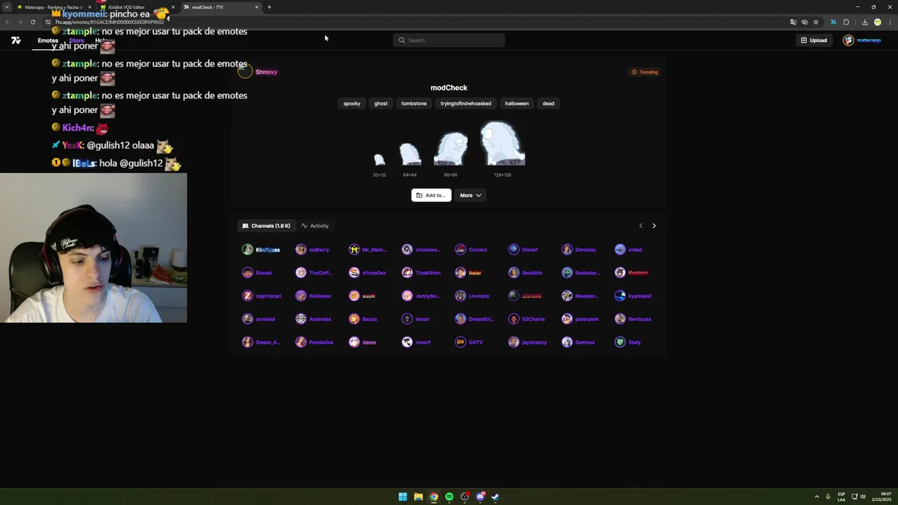Viewport: 898px width, 505px height.
Task: Bookmark this page with the star icon
Action: [816, 22]
